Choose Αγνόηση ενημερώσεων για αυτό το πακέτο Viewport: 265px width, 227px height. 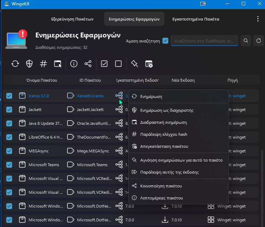178,160
